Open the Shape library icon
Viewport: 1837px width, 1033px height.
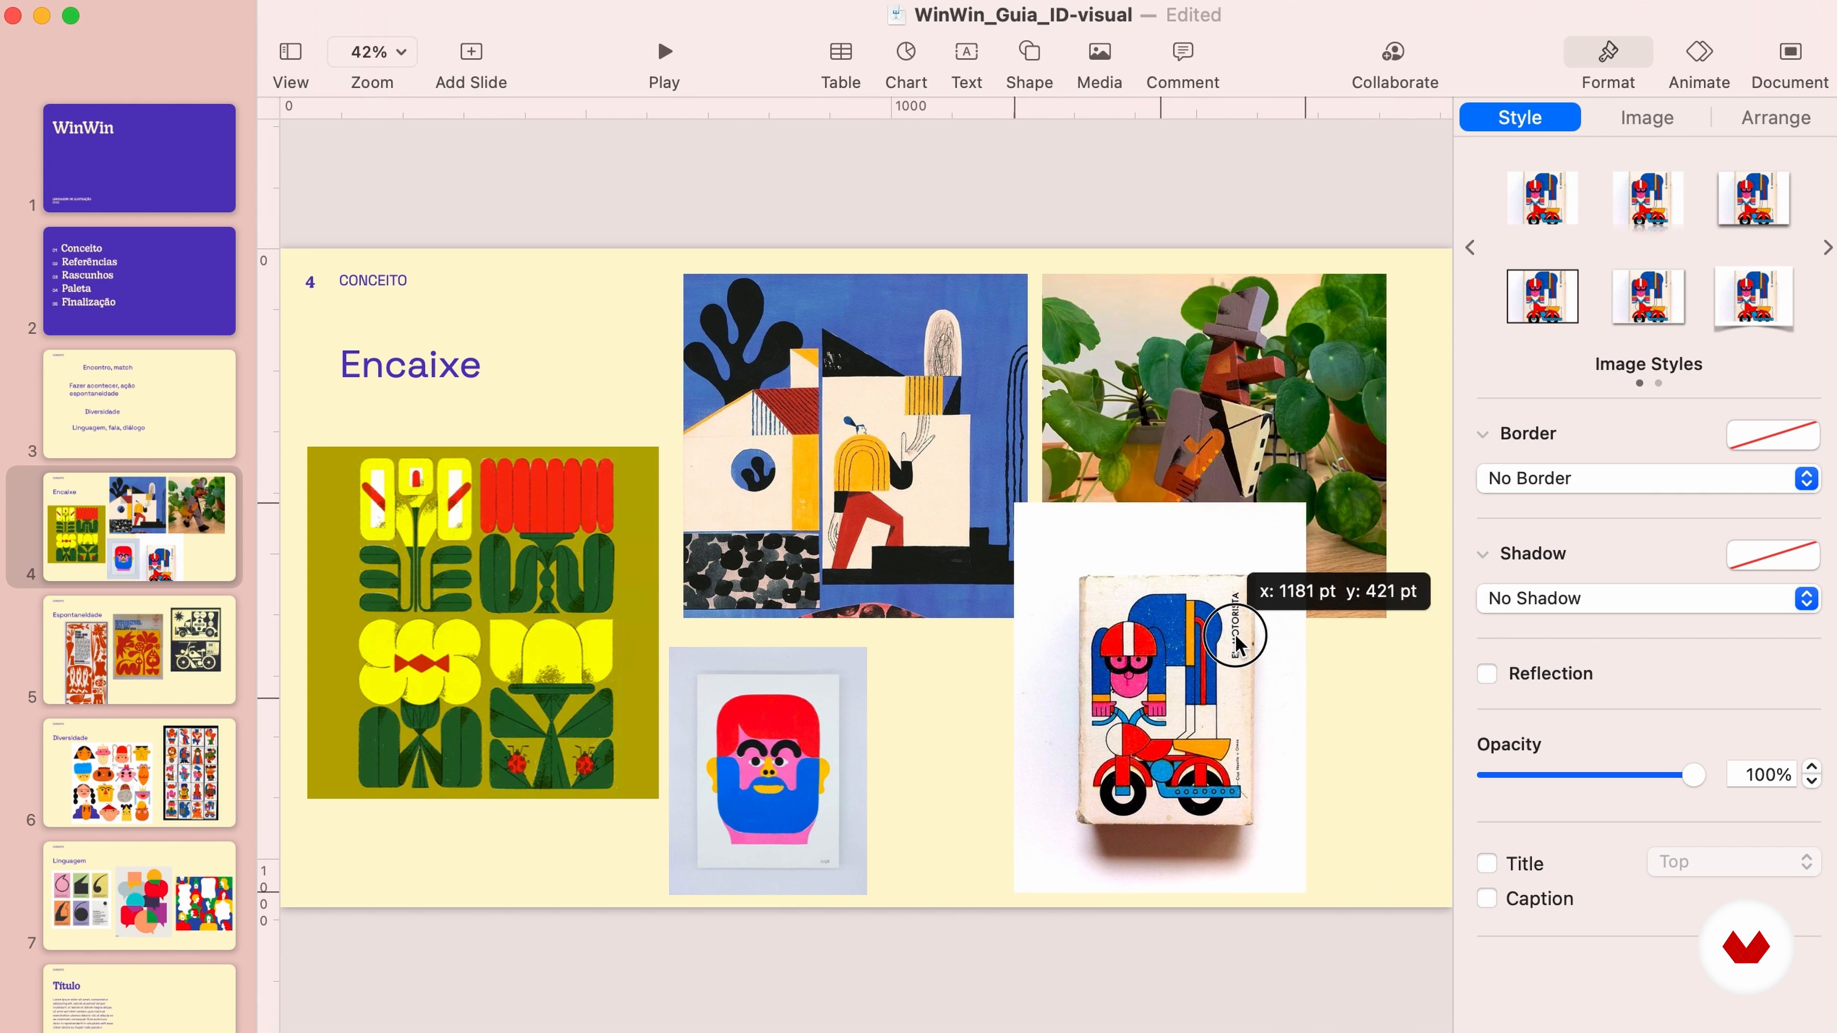pyautogui.click(x=1030, y=51)
